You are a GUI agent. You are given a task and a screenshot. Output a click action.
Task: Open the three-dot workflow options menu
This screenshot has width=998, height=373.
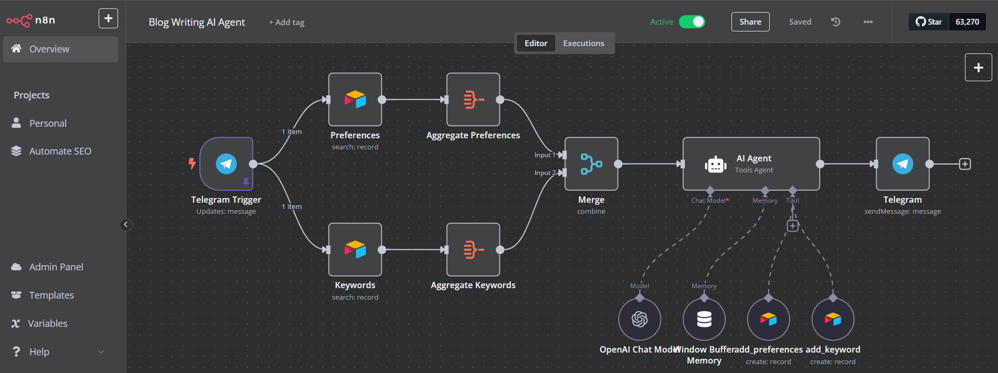868,22
